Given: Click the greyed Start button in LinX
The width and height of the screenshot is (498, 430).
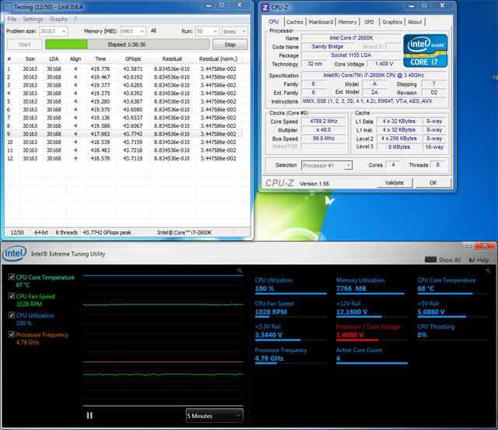Looking at the screenshot, I should (24, 44).
